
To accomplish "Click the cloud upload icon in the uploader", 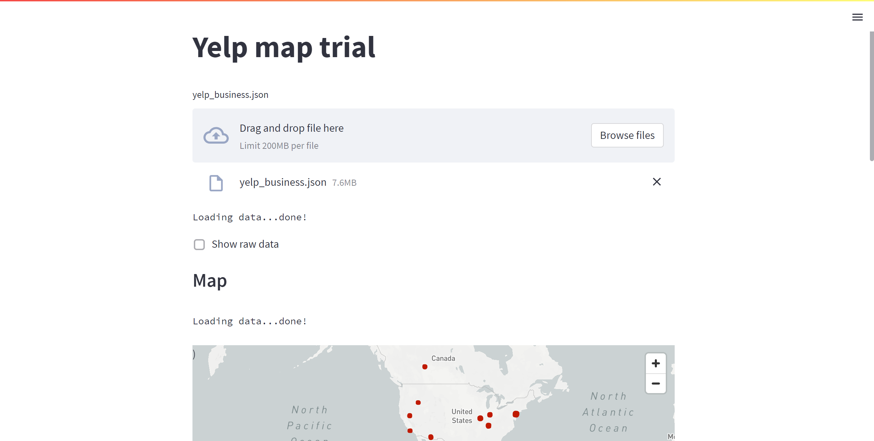I will tap(216, 135).
